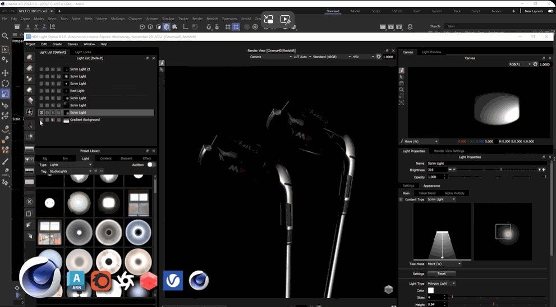Lock the X axis in Cinema 4D toolbar
The height and width of the screenshot is (307, 556).
pyautogui.click(x=27, y=26)
